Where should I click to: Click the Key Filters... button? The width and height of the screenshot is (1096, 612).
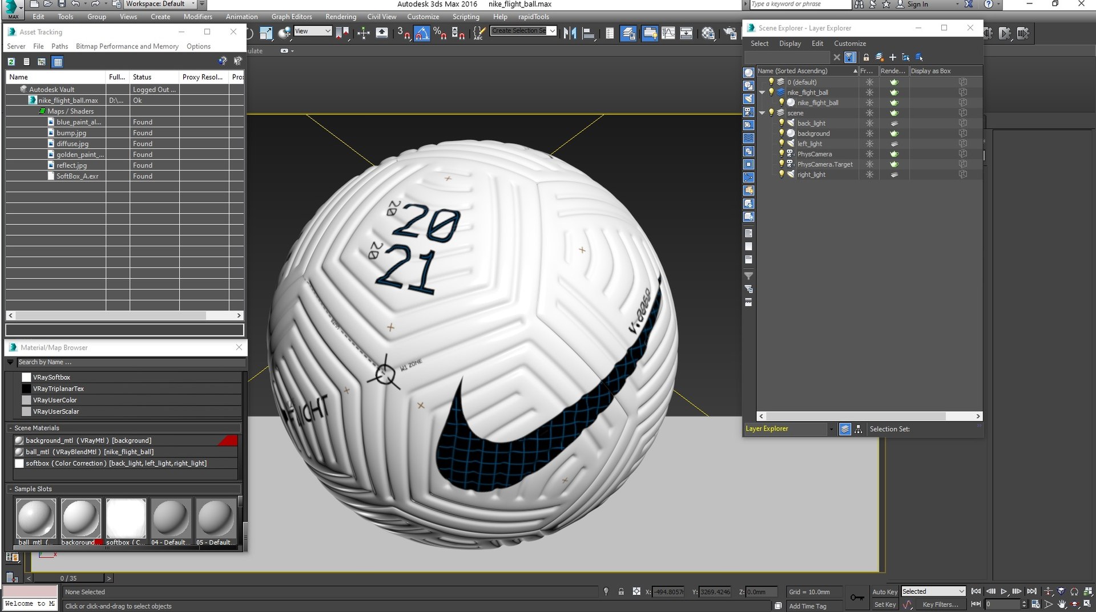tap(940, 605)
